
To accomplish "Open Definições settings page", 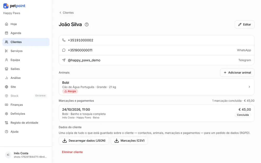I will point(26,114).
